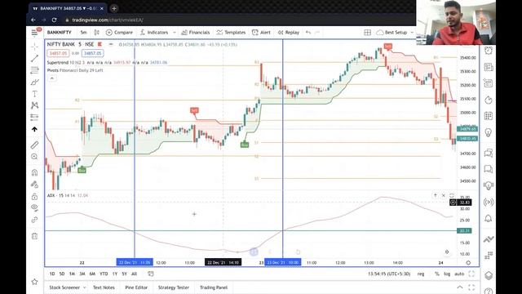Select the ruler measure tool
The image size is (522, 294).
point(34,145)
